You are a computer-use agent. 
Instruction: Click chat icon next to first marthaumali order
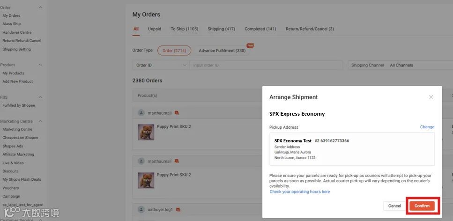tap(177, 113)
